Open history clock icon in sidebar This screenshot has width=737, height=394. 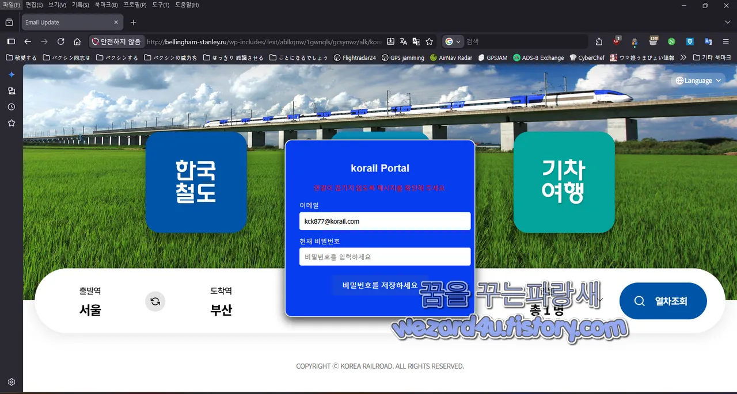pos(11,107)
